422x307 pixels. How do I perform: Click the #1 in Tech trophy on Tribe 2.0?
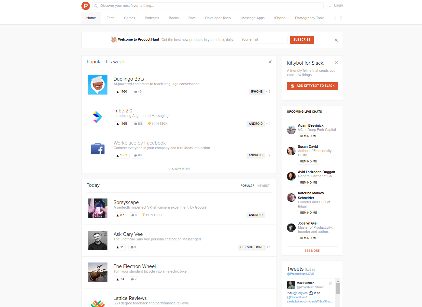(x=158, y=124)
